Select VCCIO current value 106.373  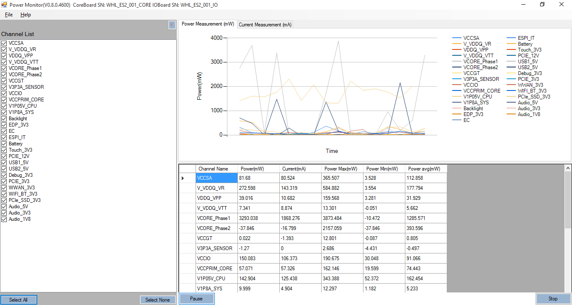300,258
